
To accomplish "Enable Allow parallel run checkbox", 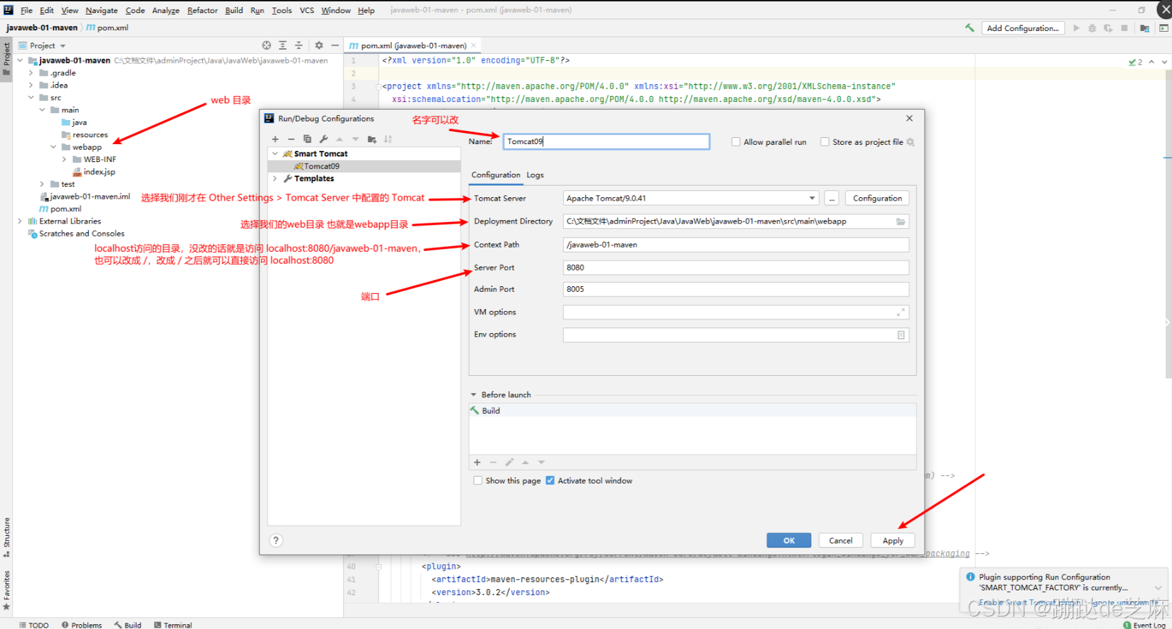I will coord(736,142).
